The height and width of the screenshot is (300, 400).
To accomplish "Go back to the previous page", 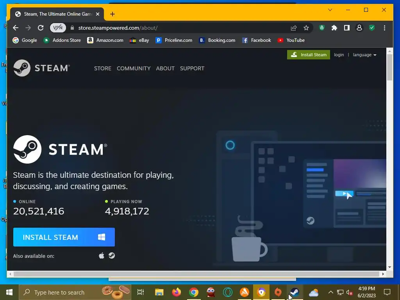I will pos(16,28).
